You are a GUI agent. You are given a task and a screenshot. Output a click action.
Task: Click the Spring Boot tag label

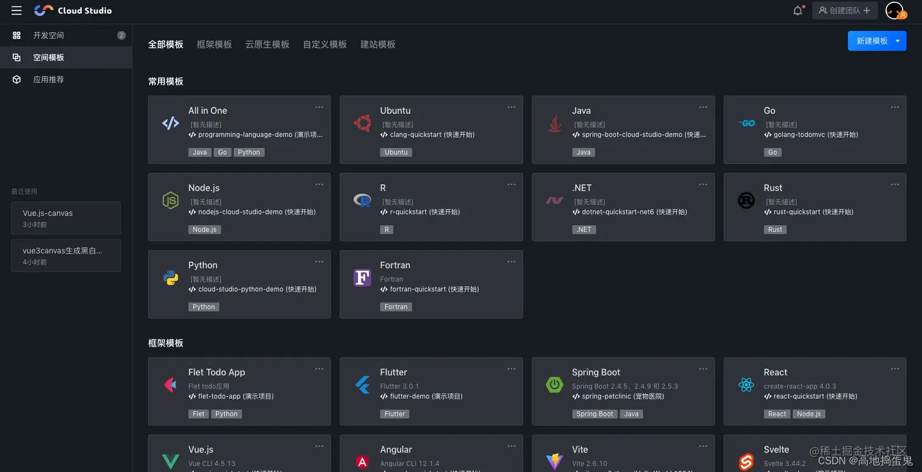[x=595, y=414]
